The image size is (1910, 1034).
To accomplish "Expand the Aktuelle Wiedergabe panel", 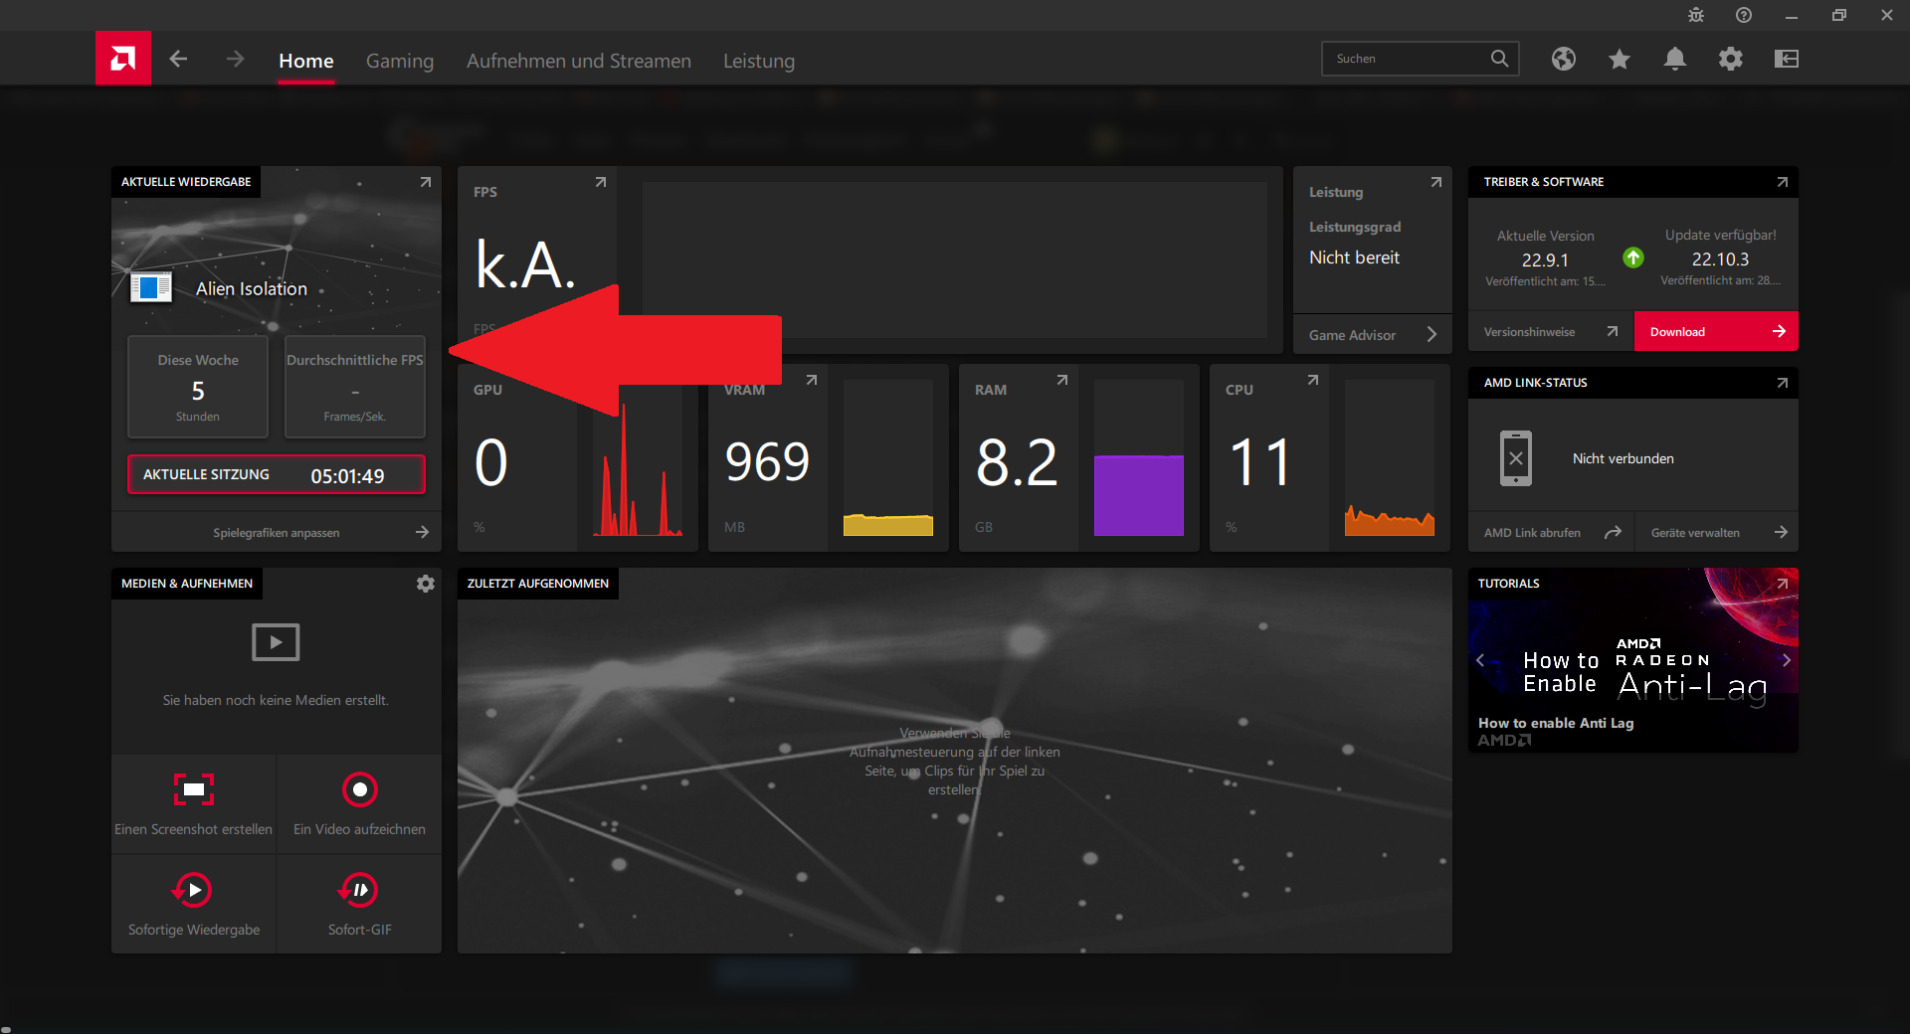I will [426, 182].
